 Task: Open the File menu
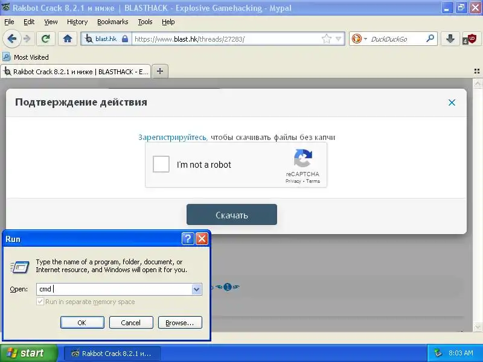[x=9, y=22]
